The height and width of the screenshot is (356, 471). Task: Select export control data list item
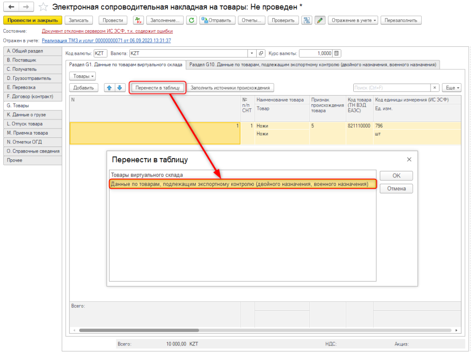[x=242, y=184]
